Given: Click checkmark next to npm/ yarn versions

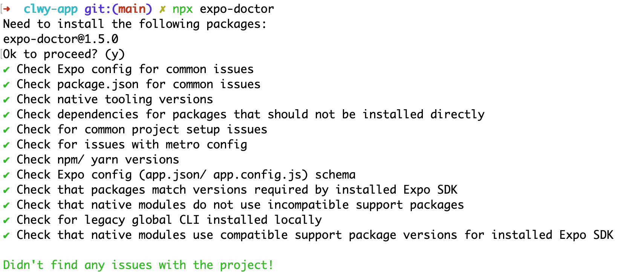Looking at the screenshot, I should click(x=6, y=160).
